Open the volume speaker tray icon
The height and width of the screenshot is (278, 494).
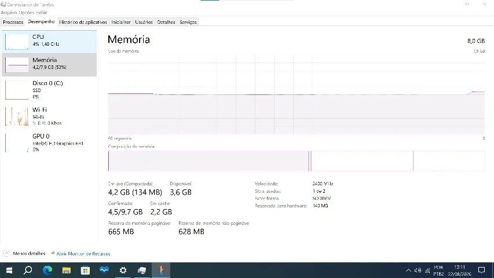pyautogui.click(x=418, y=270)
